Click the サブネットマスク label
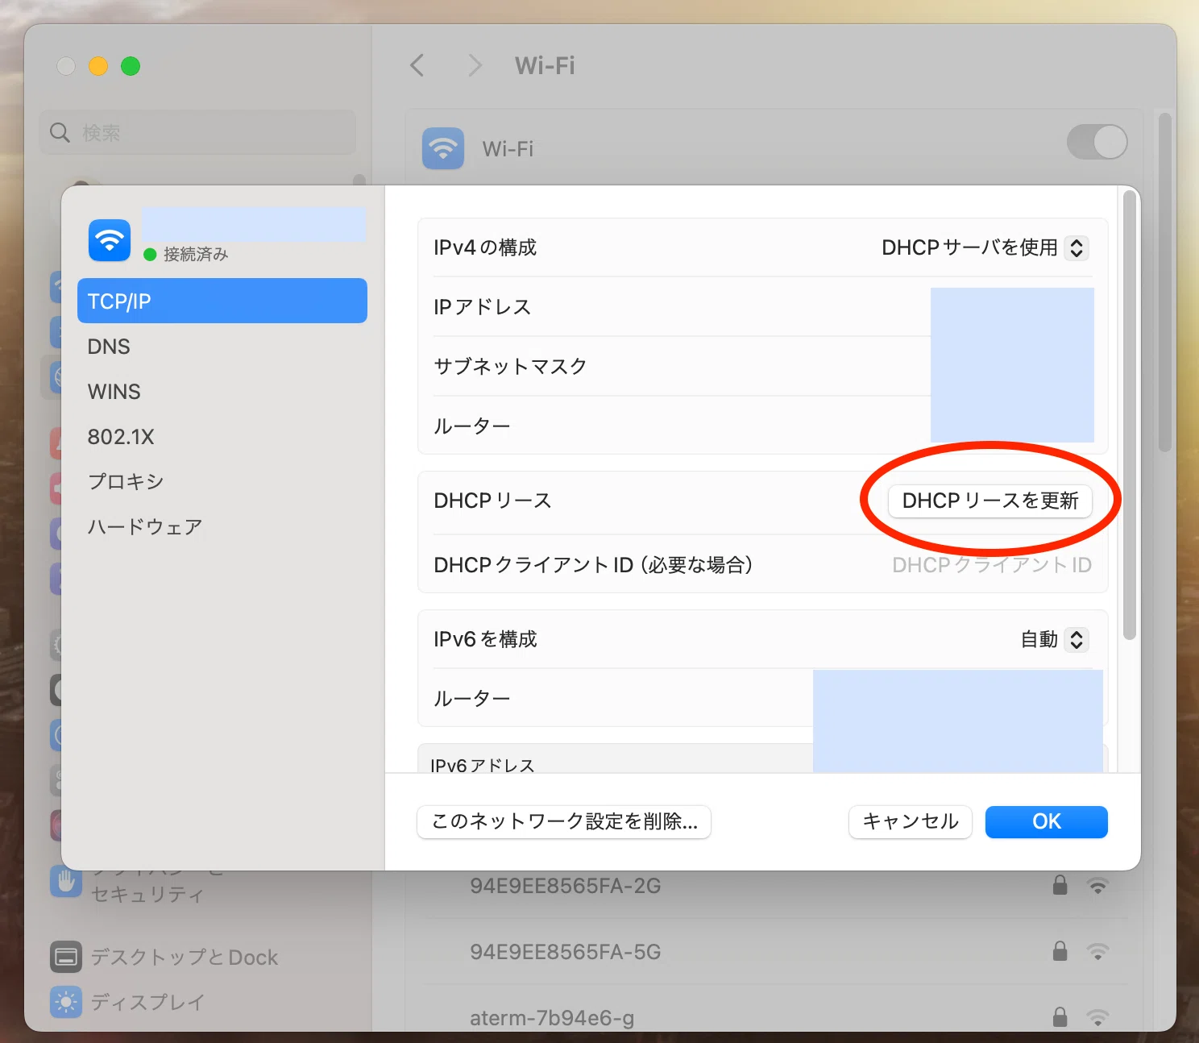This screenshot has width=1199, height=1043. click(510, 367)
